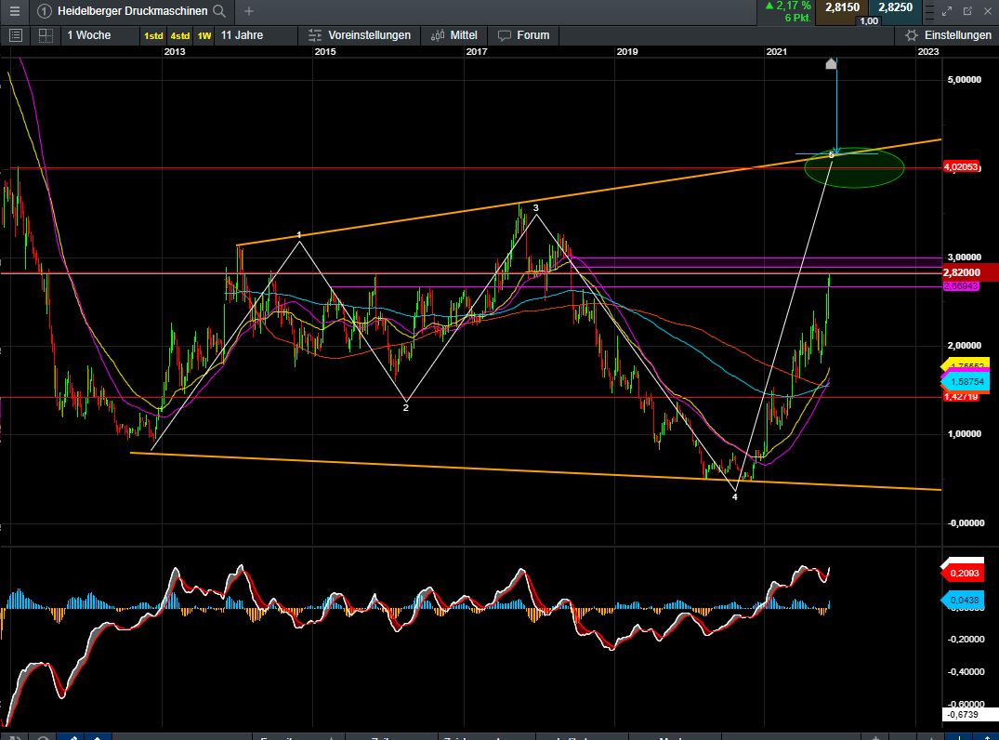Click the Einstellungen gear icon

(912, 35)
